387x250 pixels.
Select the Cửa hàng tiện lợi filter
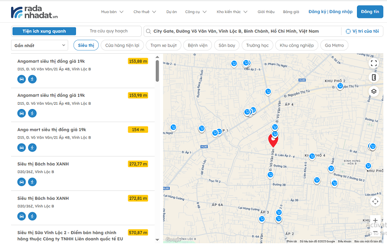pyautogui.click(x=122, y=46)
